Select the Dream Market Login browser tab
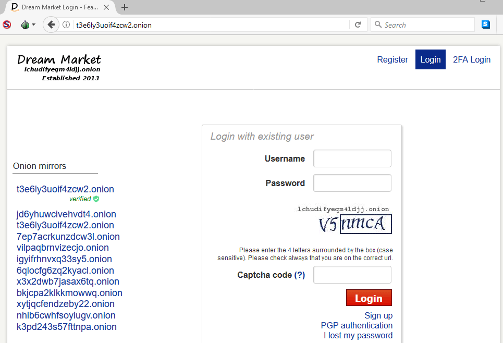Screen dimensions: 503x343 pyautogui.click(x=59, y=7)
